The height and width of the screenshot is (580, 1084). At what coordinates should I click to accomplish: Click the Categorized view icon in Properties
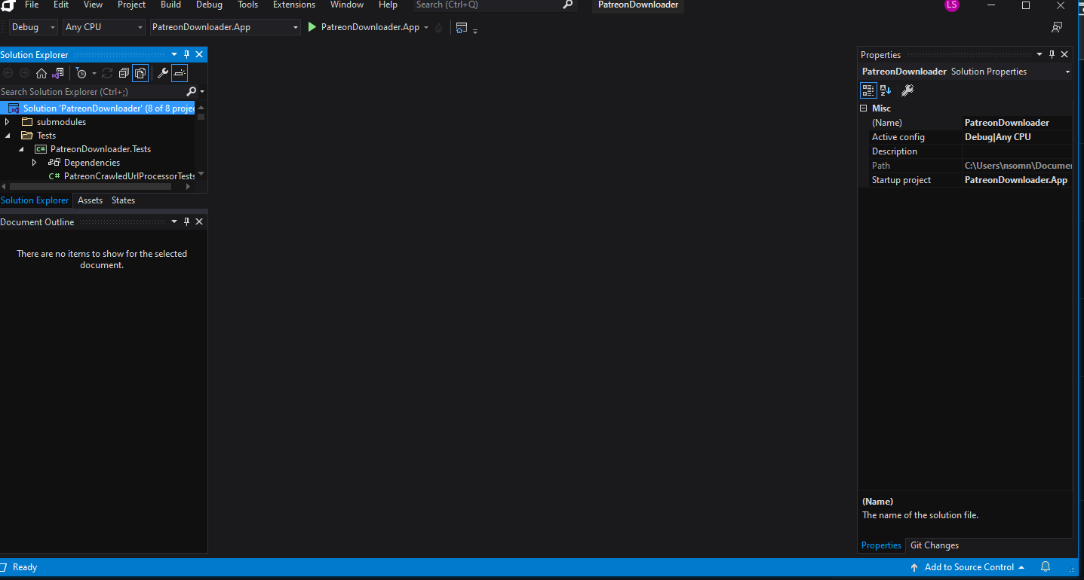(868, 90)
